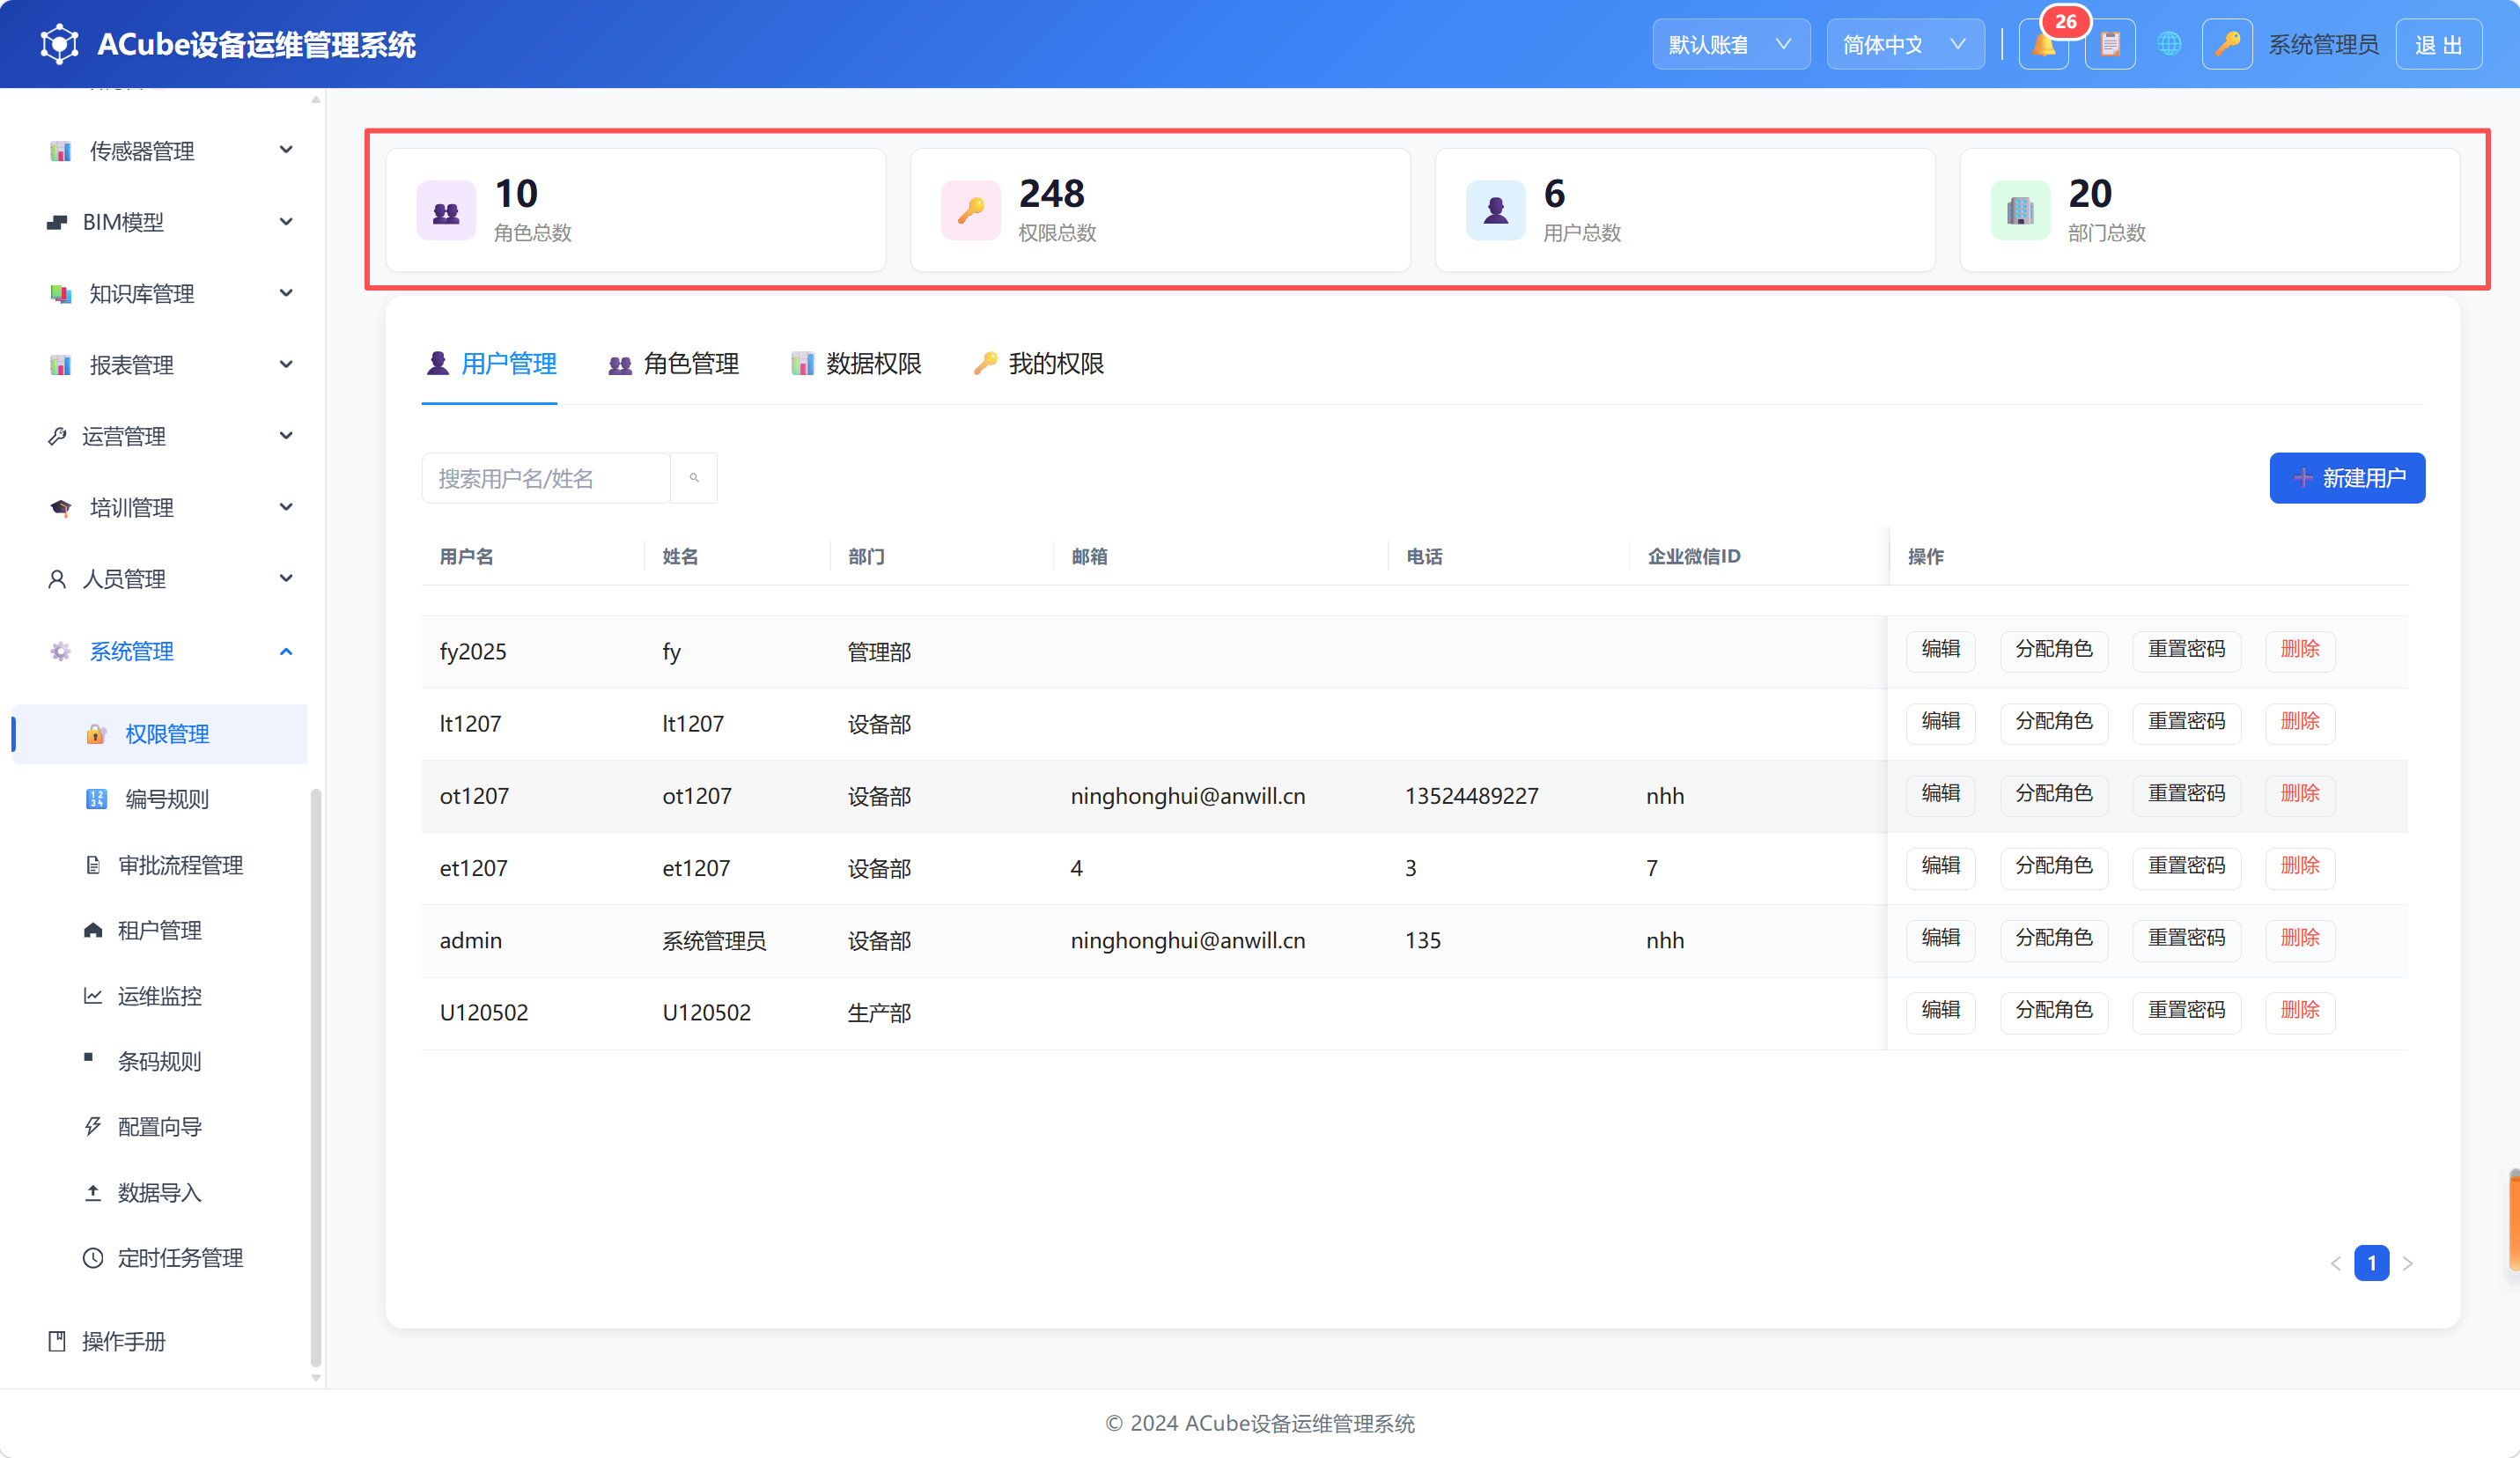Image resolution: width=2520 pixels, height=1458 pixels.
Task: Click the 配置向导 lightning icon
Action: pos(93,1127)
